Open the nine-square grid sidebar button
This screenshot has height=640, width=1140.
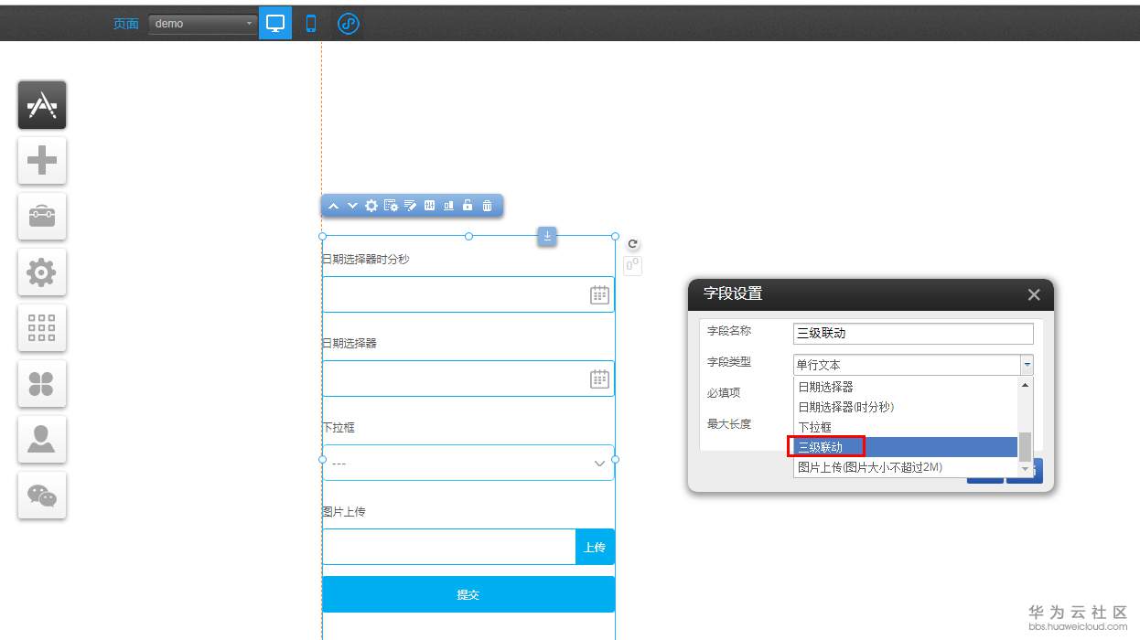(42, 328)
